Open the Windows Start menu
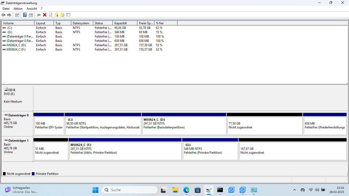349x196 pixels. [x=95, y=190]
